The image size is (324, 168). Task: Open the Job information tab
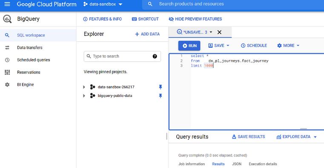pyautogui.click(x=192, y=164)
